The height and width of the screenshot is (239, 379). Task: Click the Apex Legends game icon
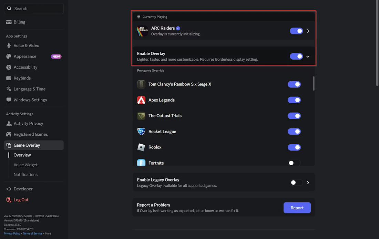(141, 100)
